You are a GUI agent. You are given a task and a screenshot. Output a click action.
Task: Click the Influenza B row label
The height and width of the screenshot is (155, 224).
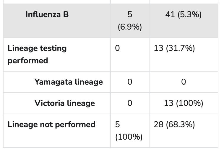[x=47, y=14]
